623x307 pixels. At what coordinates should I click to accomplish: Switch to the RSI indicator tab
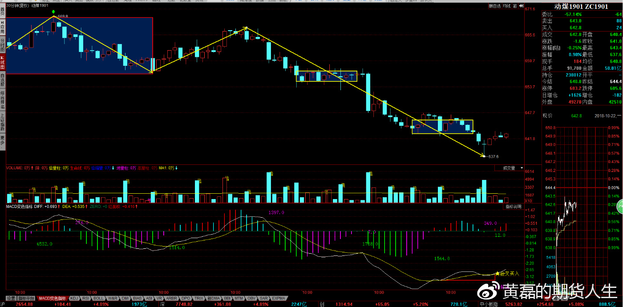click(86, 298)
